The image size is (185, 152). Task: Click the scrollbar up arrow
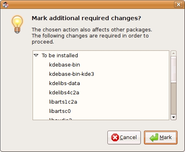[173, 53]
